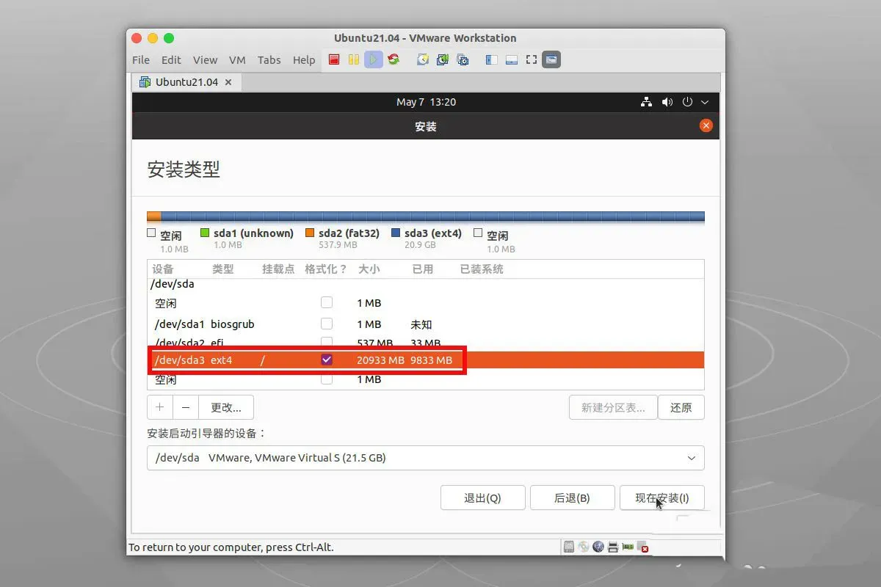Click the blue sda3 segment of partition bar

click(433, 216)
